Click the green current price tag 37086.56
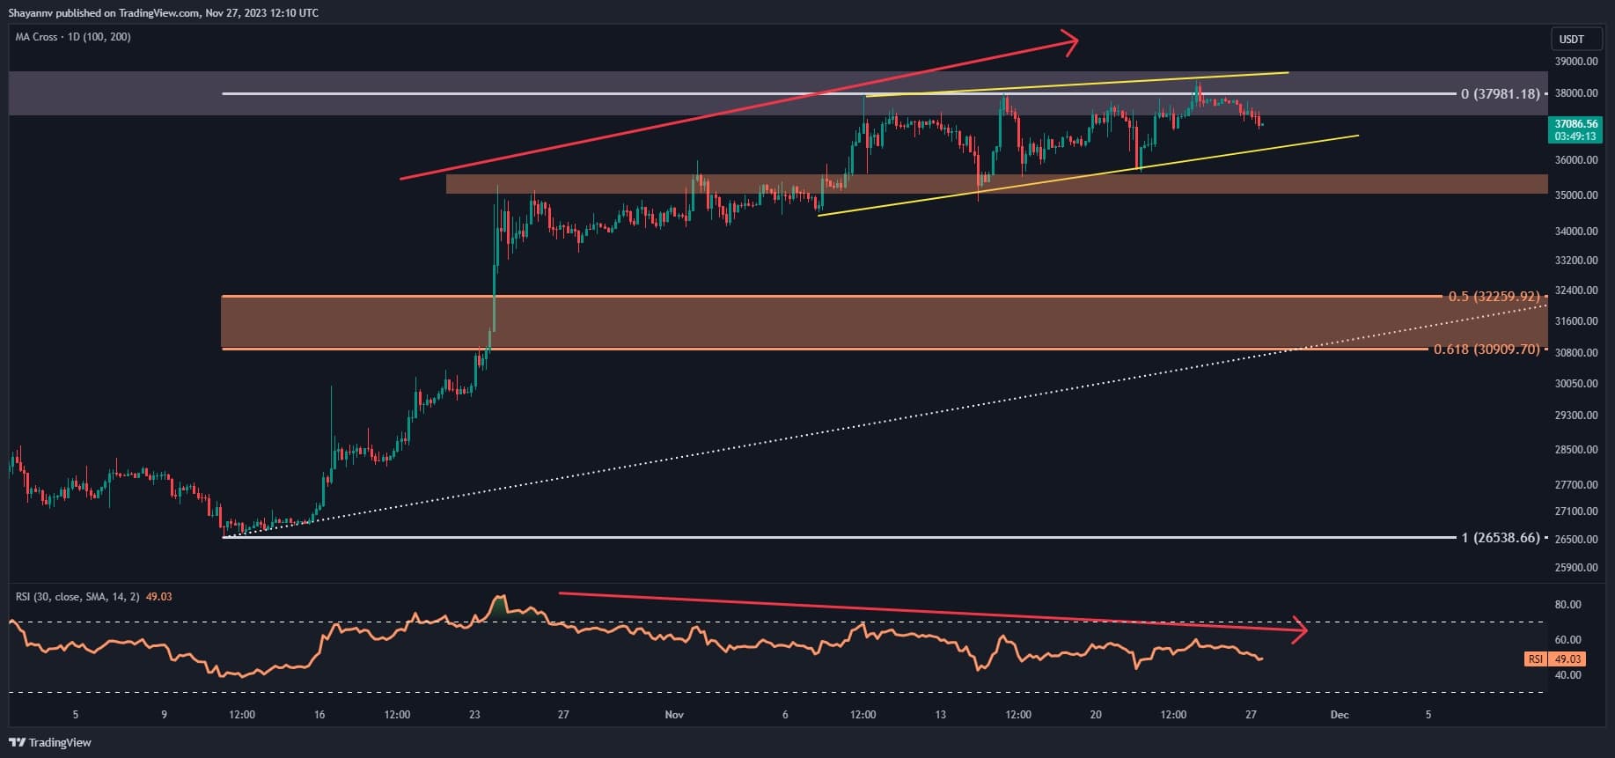 coord(1575,130)
